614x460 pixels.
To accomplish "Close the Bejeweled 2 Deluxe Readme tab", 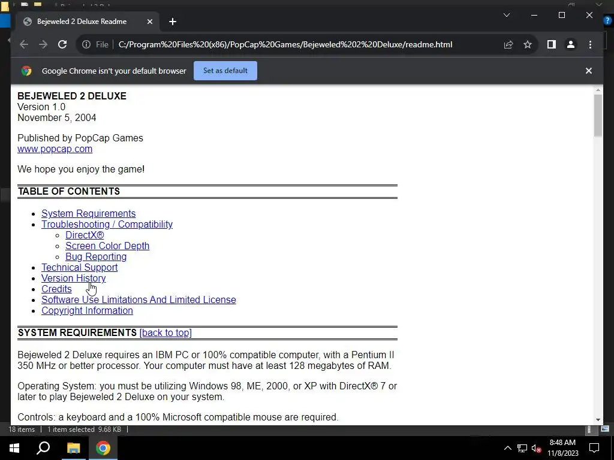I will point(149,22).
